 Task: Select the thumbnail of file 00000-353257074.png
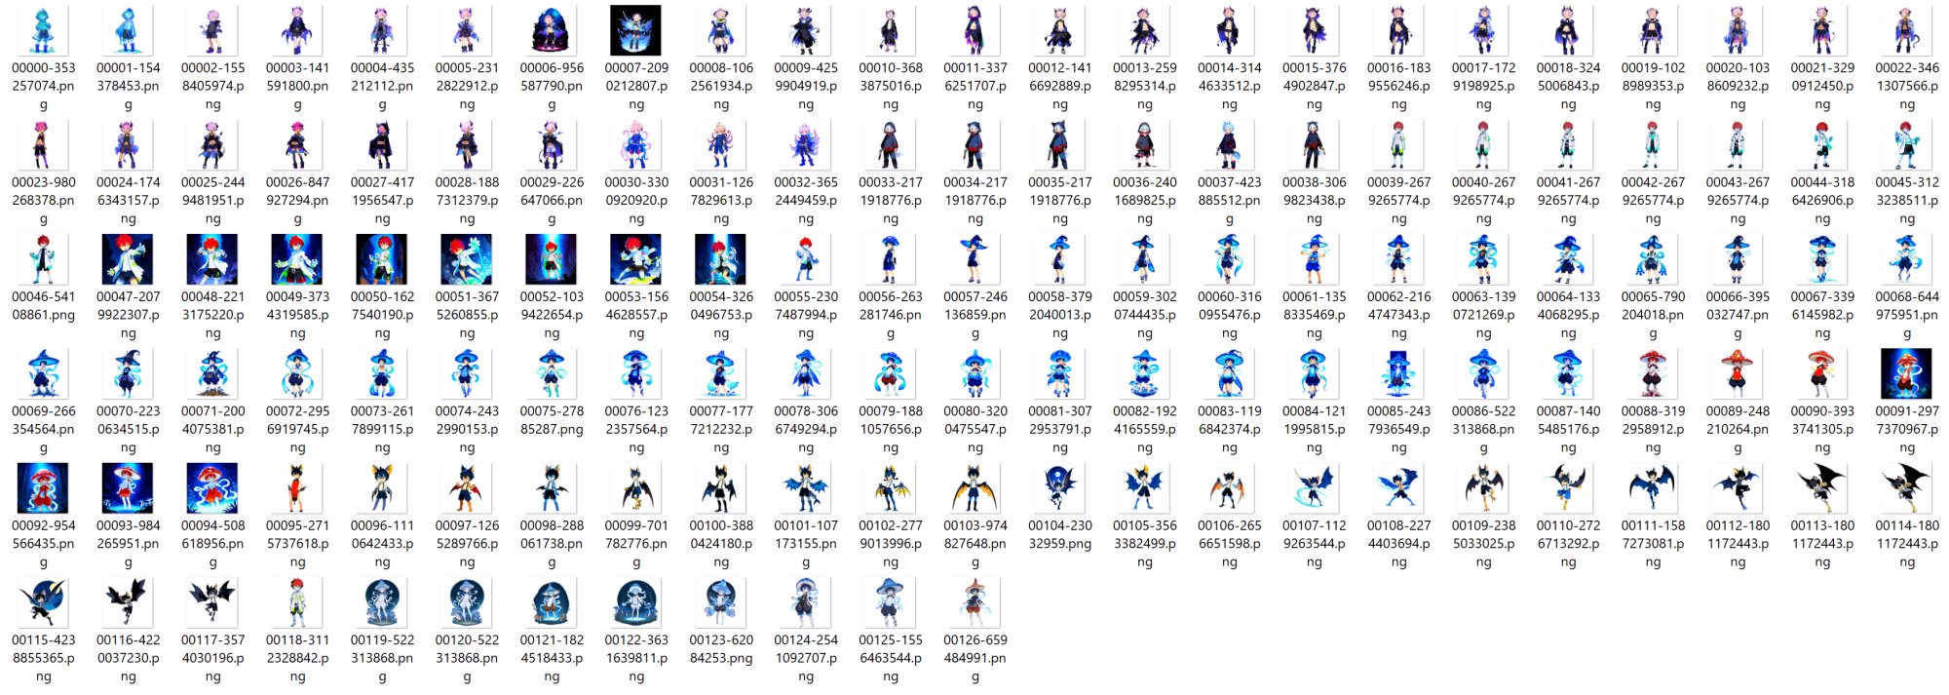click(44, 30)
